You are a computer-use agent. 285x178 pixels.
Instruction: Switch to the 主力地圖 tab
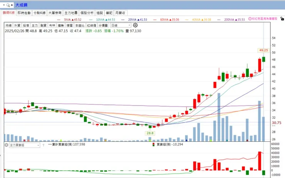(71, 13)
